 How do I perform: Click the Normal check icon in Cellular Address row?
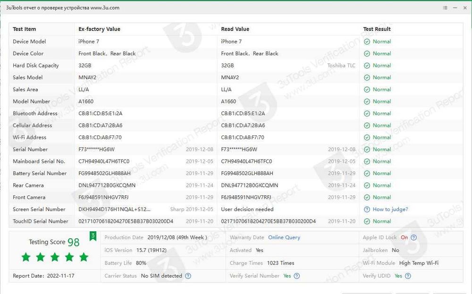(367, 126)
